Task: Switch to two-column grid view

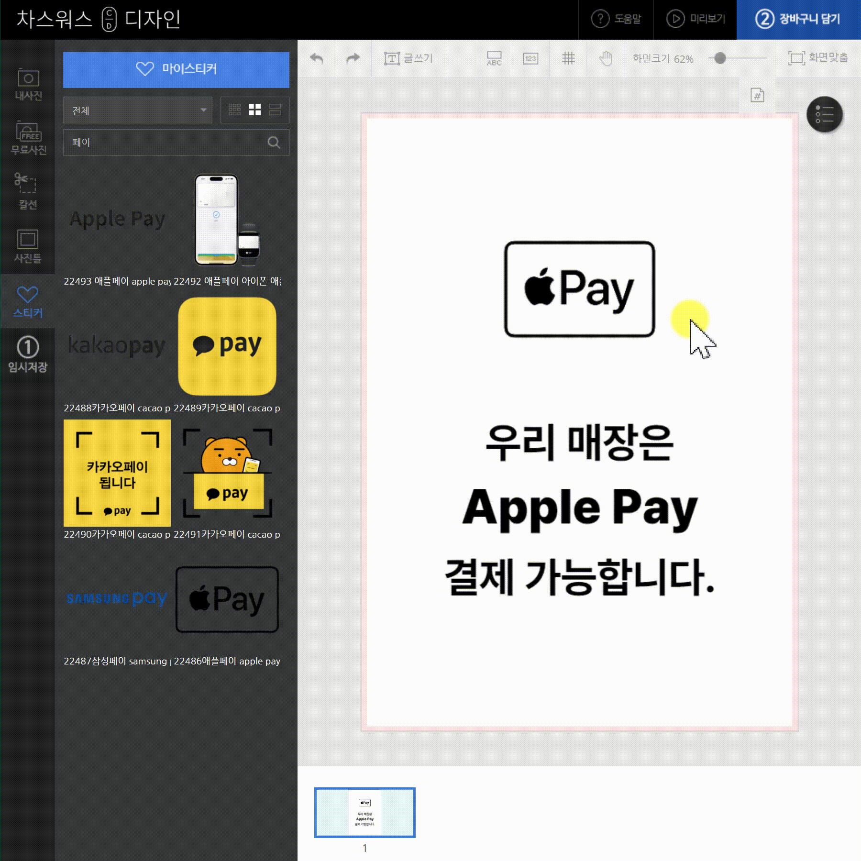Action: [254, 110]
